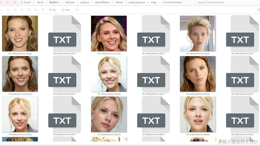Navigate to image folder breadcrumb
This screenshot has height=146, width=260.
click(x=154, y=2)
